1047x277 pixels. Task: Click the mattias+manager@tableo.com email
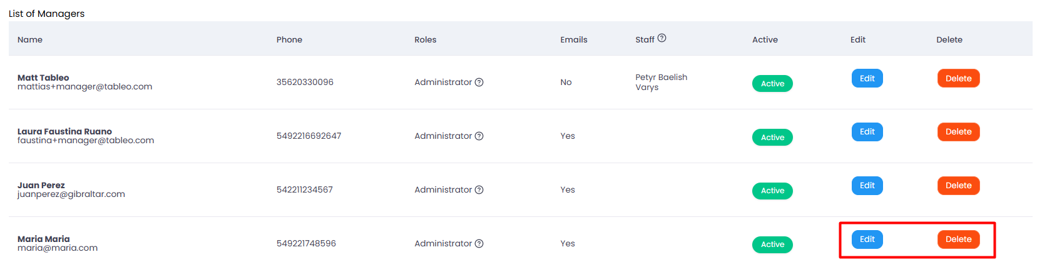point(84,87)
